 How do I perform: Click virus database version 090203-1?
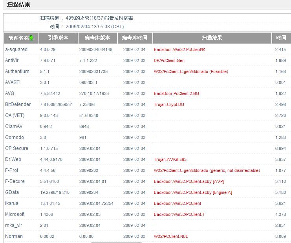click(x=88, y=82)
